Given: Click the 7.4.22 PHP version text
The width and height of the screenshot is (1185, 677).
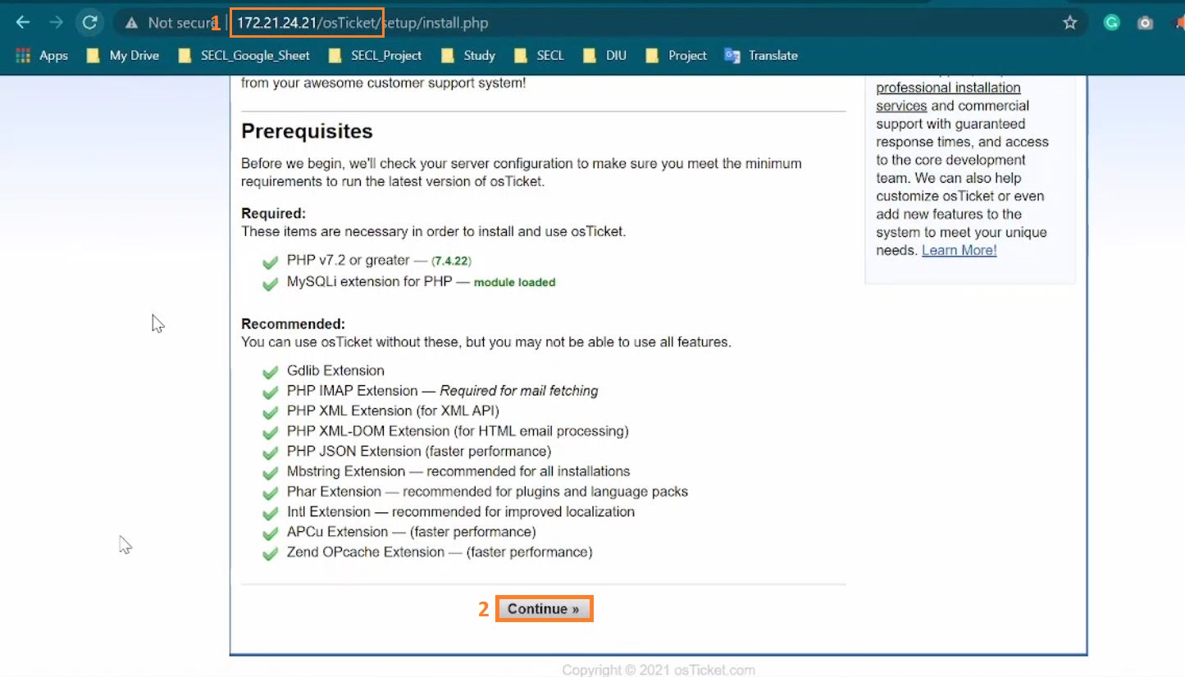Looking at the screenshot, I should (x=451, y=261).
